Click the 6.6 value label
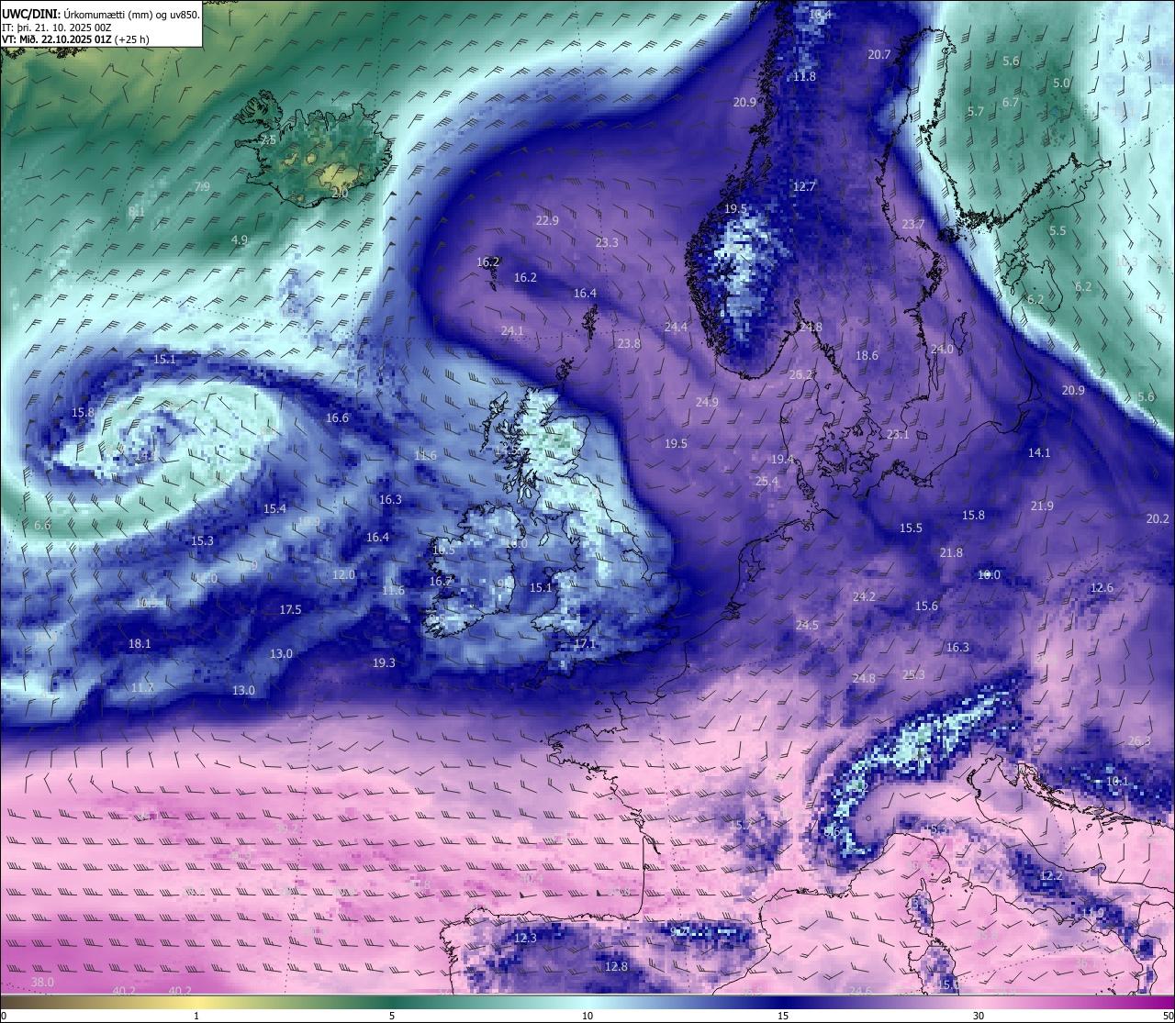This screenshot has width=1175, height=1023. point(42,526)
